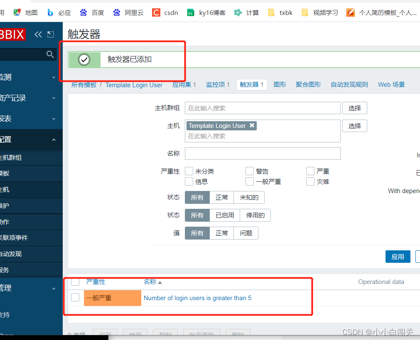The height and width of the screenshot is (340, 420).
Task: Collapse the sidebar with double-chevron icon
Action: click(38, 34)
